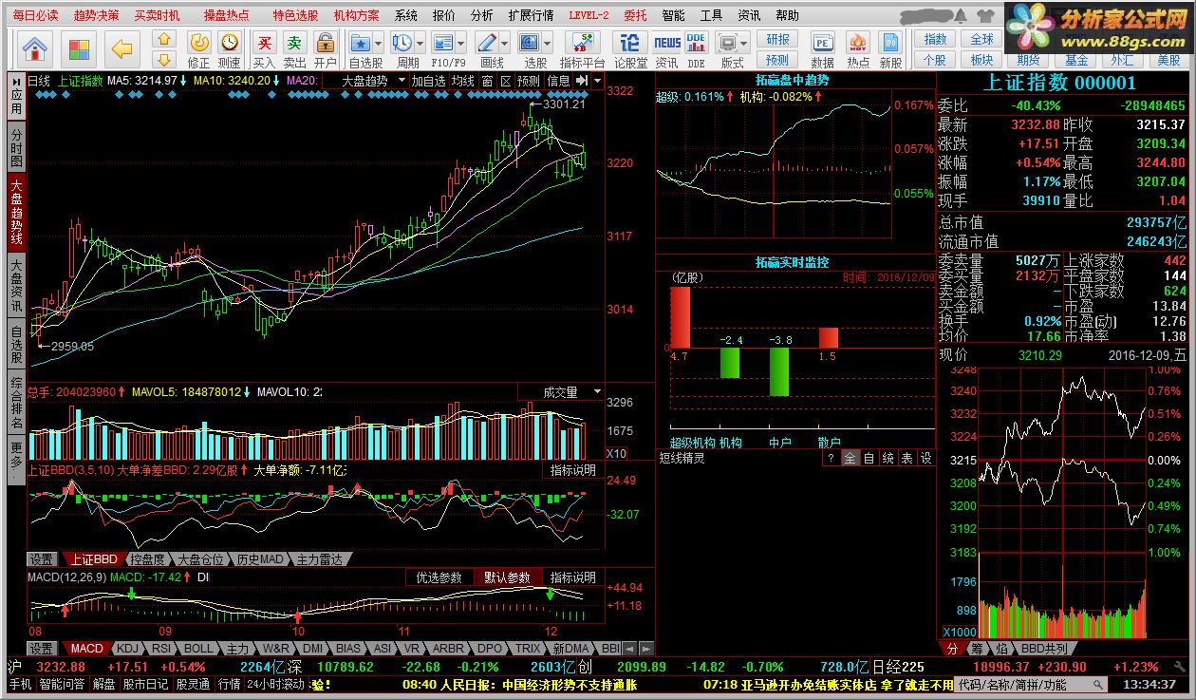Open the 每日必读 menu
Viewport: 1196px width, 700px height.
[x=35, y=15]
